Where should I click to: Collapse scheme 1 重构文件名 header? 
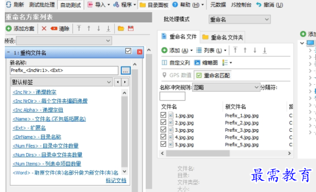click(9, 52)
